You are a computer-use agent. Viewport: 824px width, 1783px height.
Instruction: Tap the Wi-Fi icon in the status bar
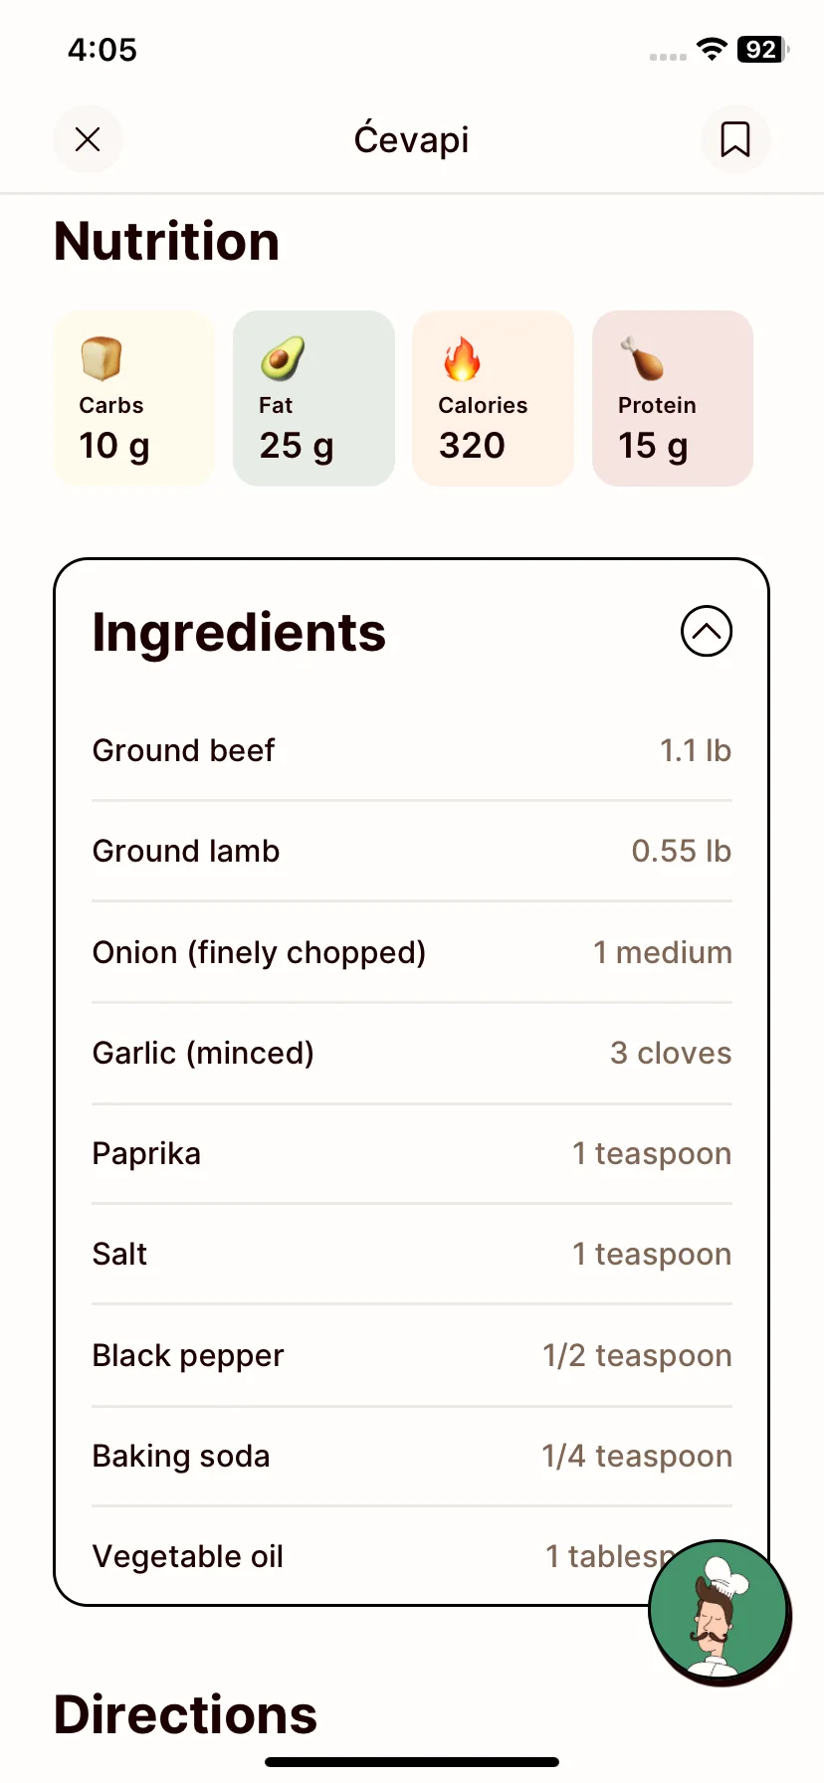pyautogui.click(x=712, y=49)
